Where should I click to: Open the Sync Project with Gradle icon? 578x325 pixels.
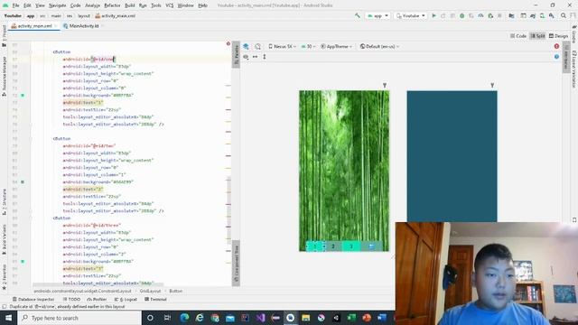[533, 16]
